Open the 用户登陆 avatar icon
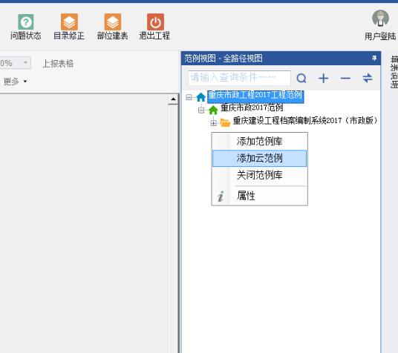Screen dimensions: 398x353 pyautogui.click(x=380, y=19)
